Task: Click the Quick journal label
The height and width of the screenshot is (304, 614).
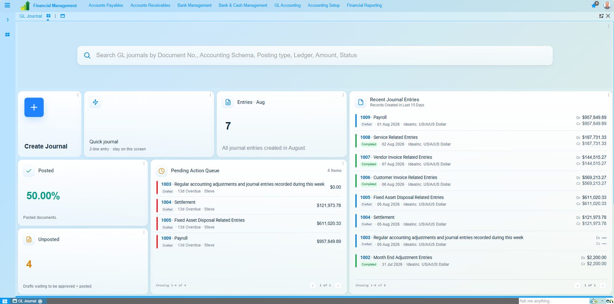Action: (x=104, y=142)
